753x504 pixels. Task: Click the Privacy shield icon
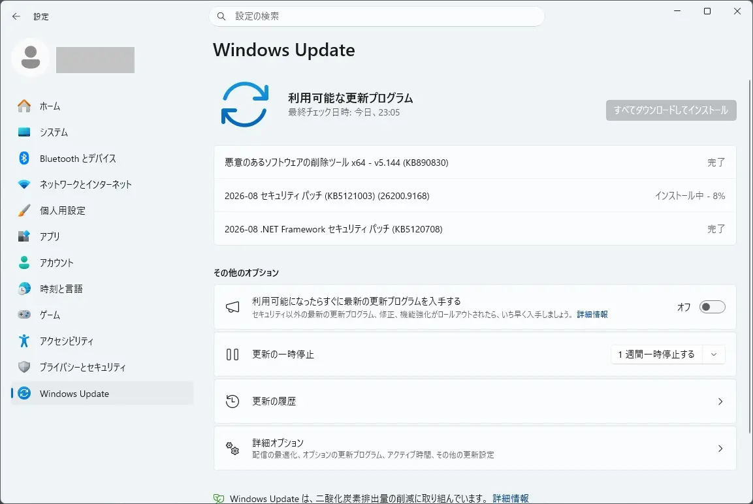tap(24, 367)
